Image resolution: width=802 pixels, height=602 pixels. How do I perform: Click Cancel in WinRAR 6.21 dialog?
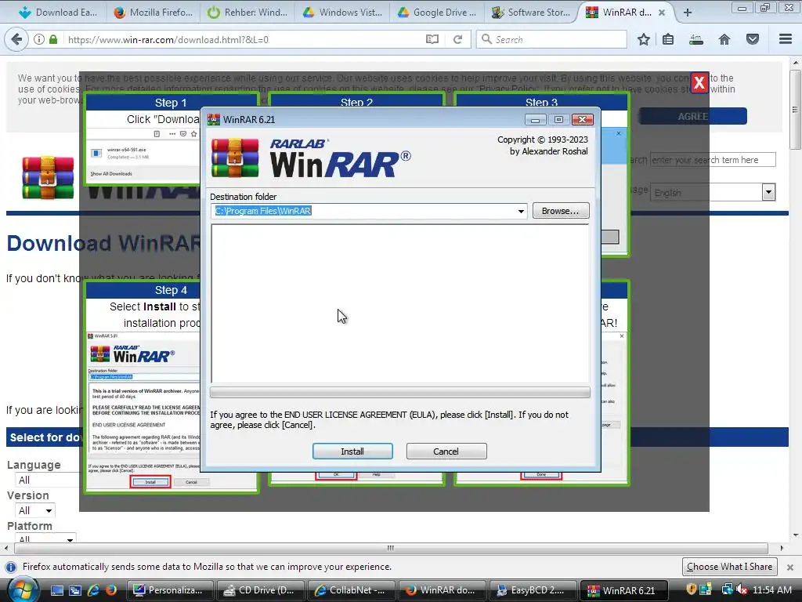(446, 451)
